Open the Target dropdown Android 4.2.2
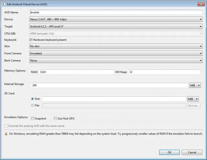This screenshot has height=160, width=207. point(116,27)
